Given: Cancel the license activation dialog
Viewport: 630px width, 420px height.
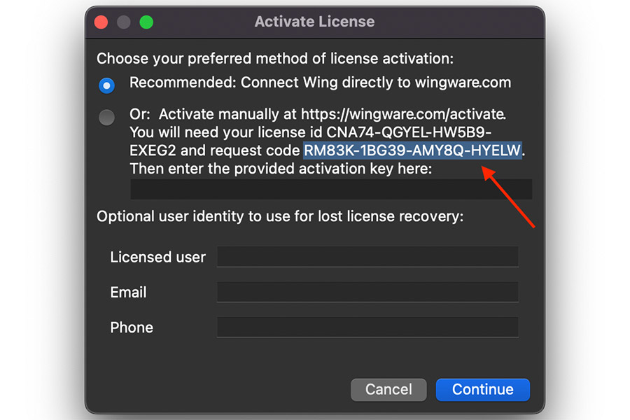Looking at the screenshot, I should (388, 390).
